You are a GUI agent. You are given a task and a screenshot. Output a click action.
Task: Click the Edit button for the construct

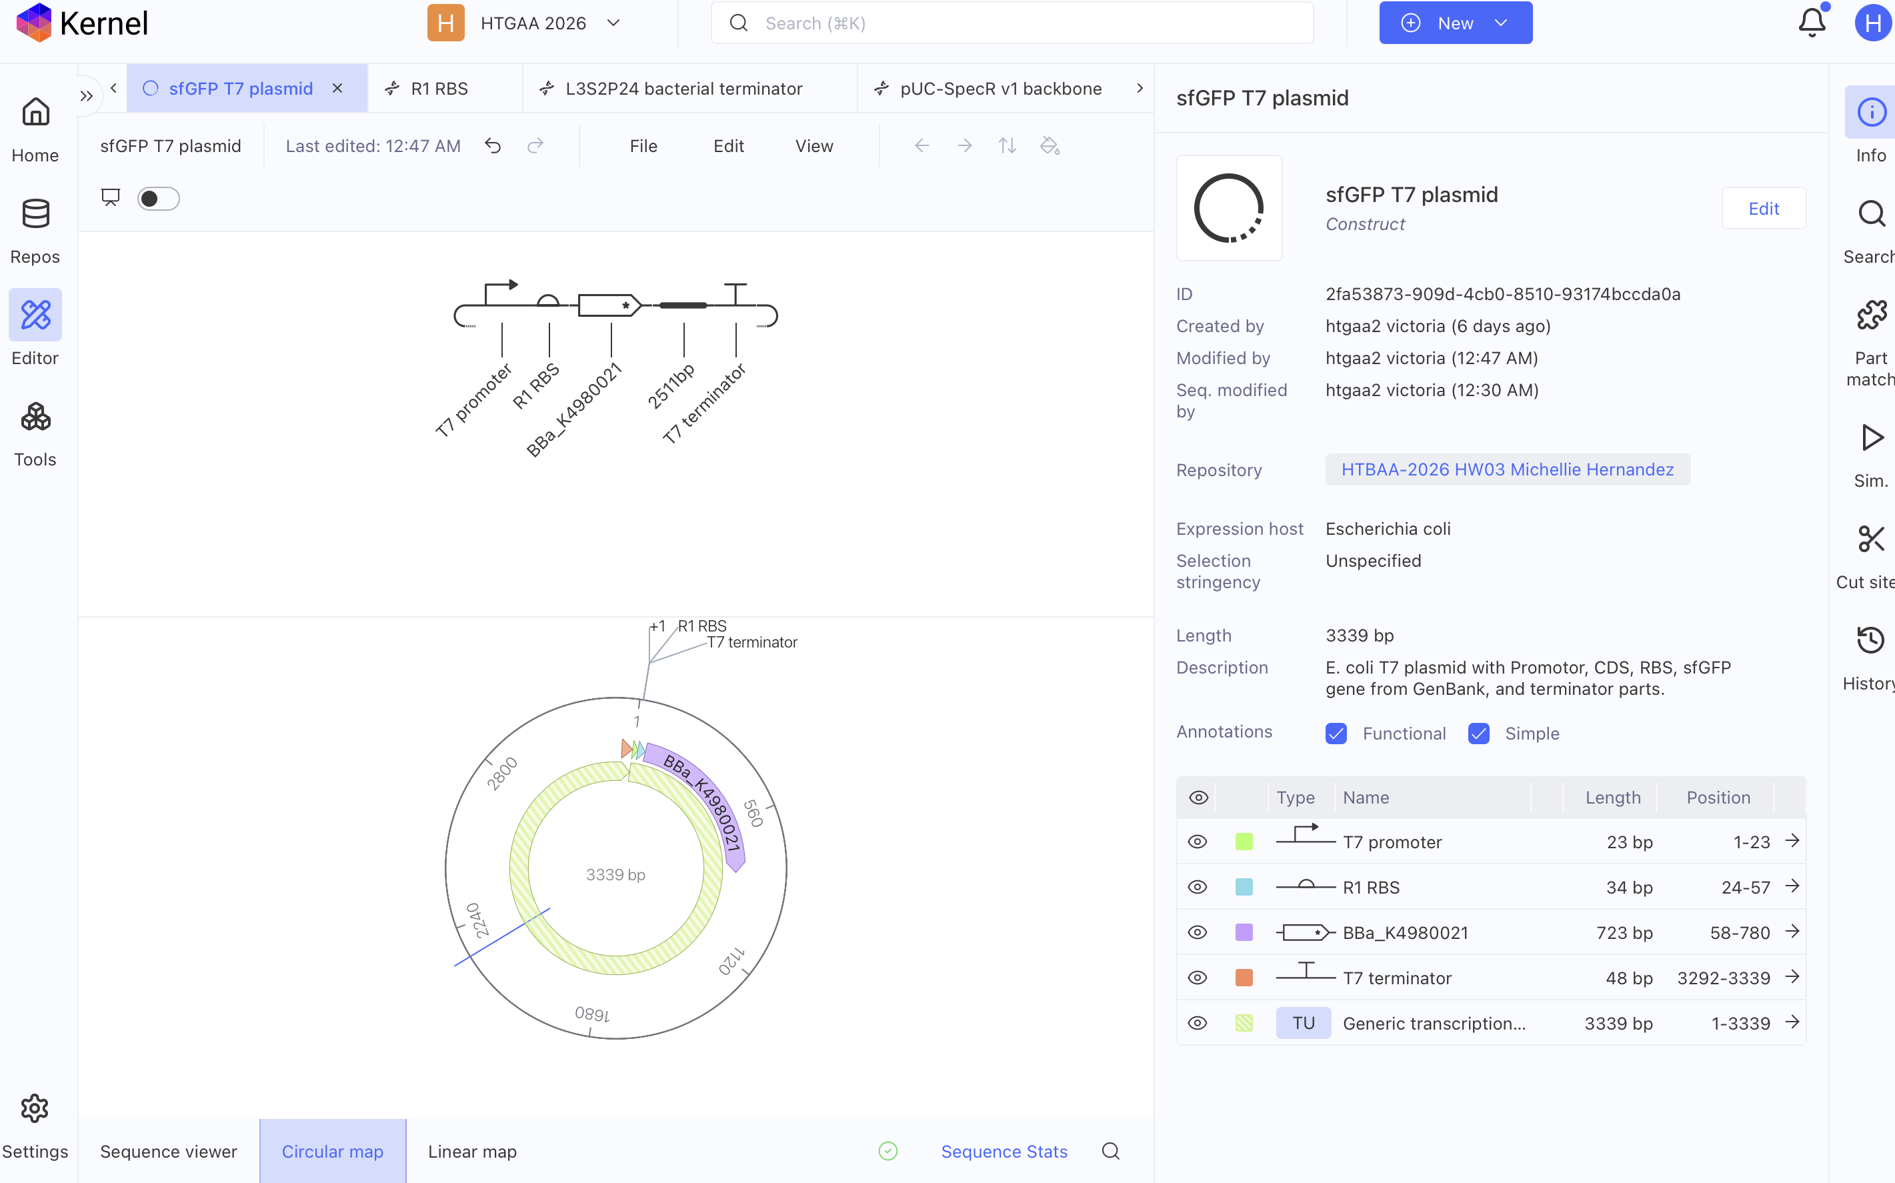(1763, 209)
